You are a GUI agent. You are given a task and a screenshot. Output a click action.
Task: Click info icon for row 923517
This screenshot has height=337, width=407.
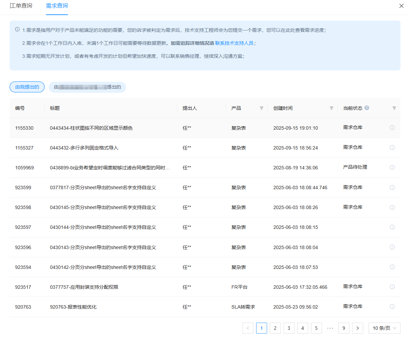392,287
